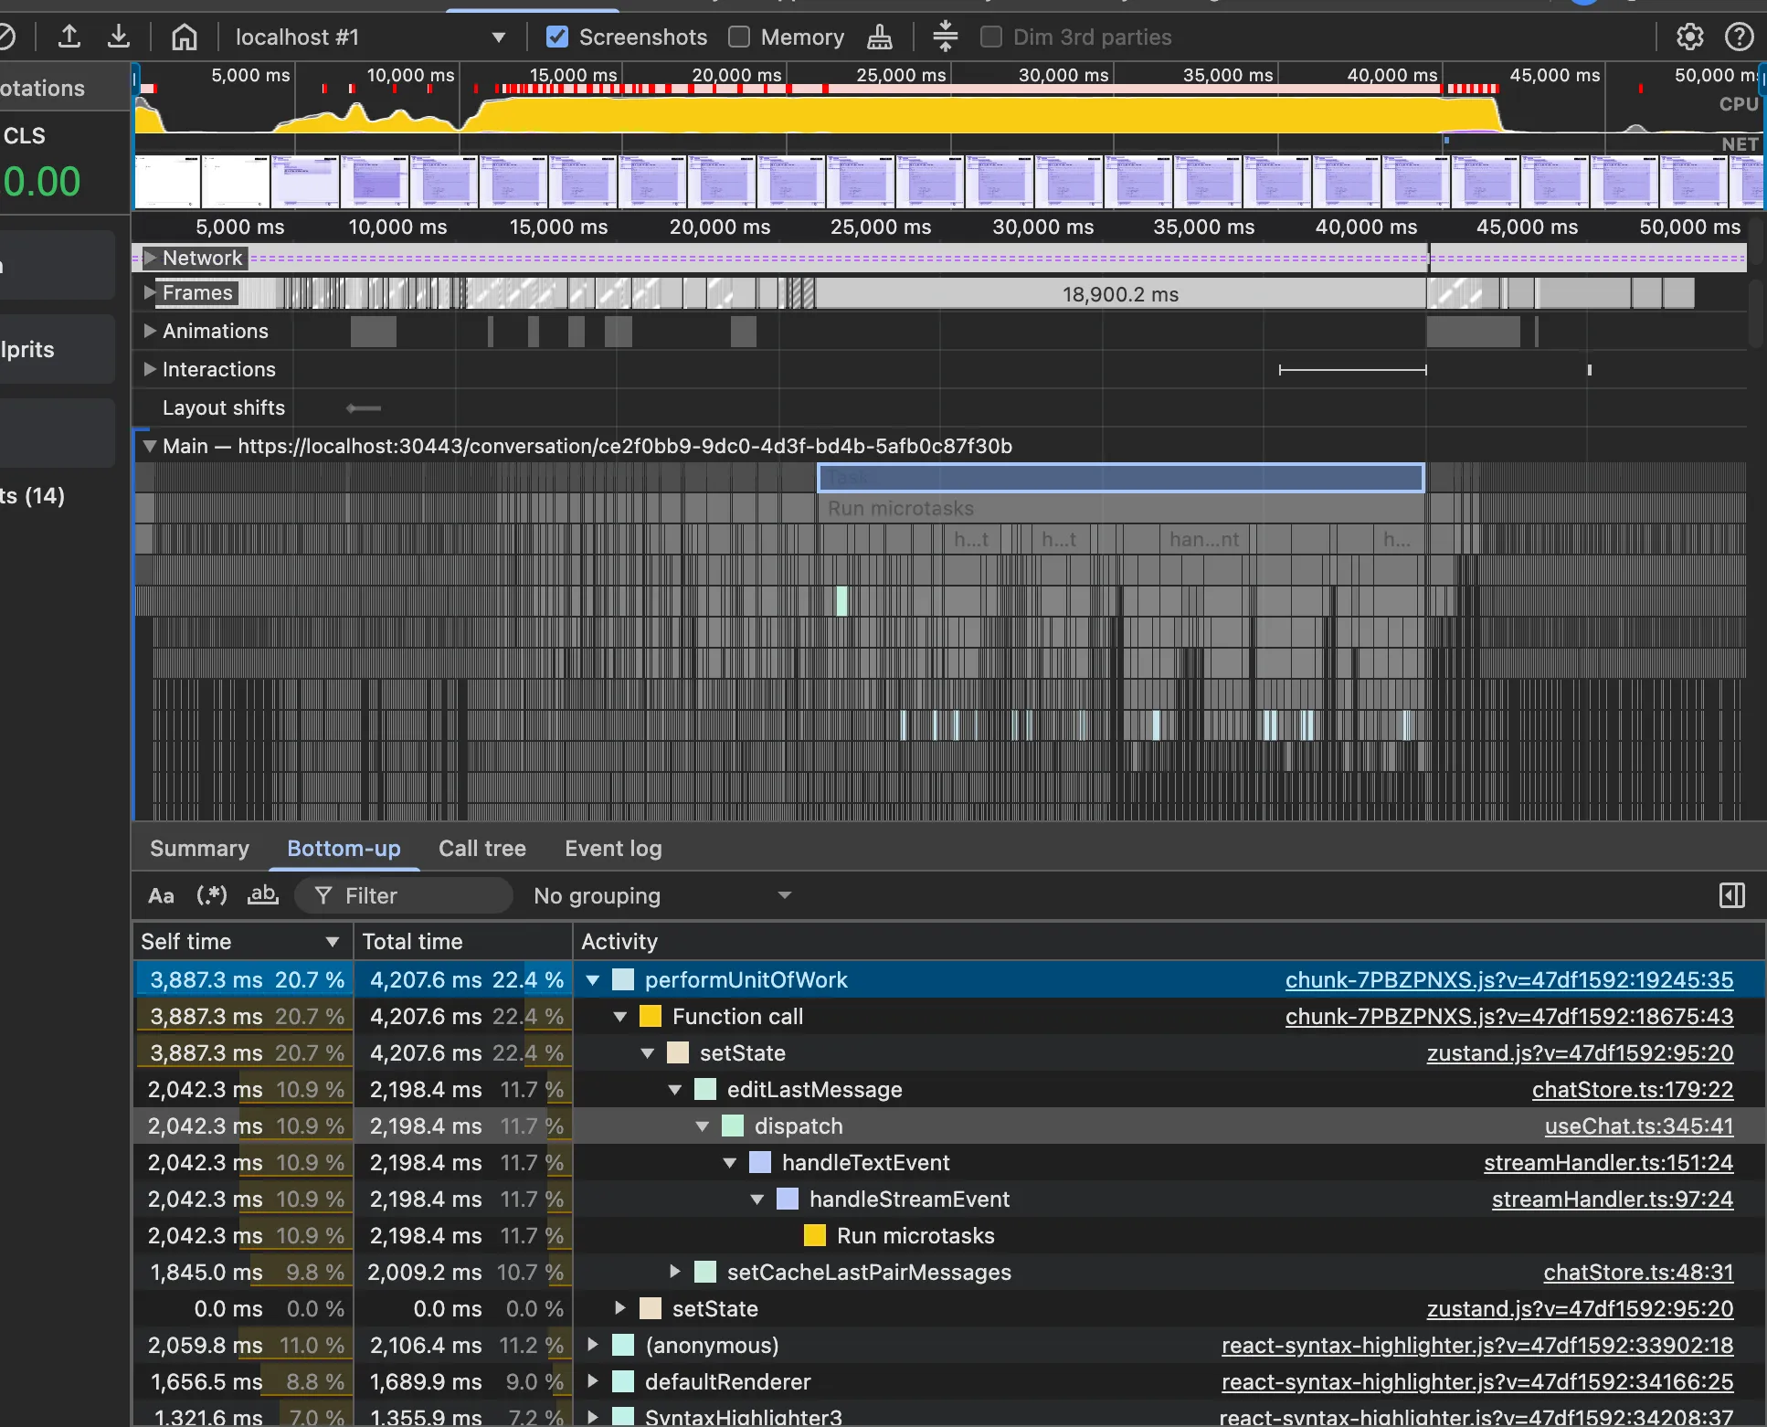Open capture settings gear icon
Viewport: 1767px width, 1427px height.
(x=1689, y=37)
